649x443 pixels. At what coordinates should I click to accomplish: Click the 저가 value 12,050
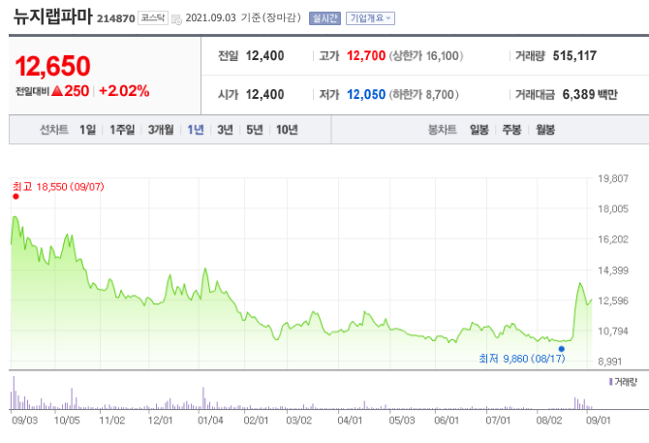point(366,95)
